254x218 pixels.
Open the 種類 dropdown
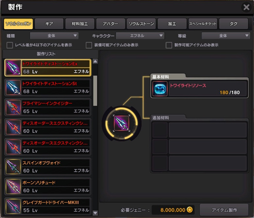coord(54,35)
